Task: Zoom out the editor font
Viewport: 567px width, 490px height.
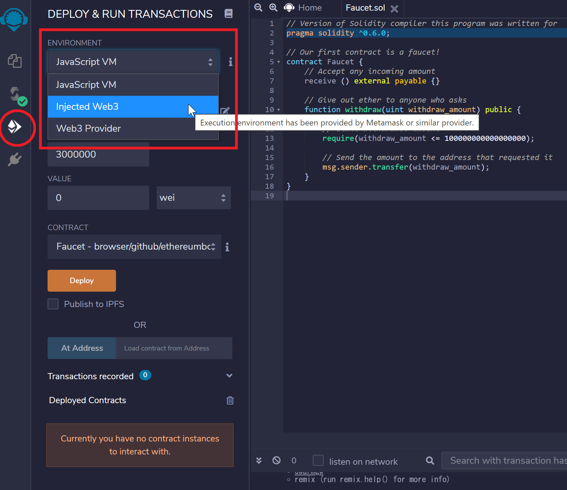Action: (258, 8)
